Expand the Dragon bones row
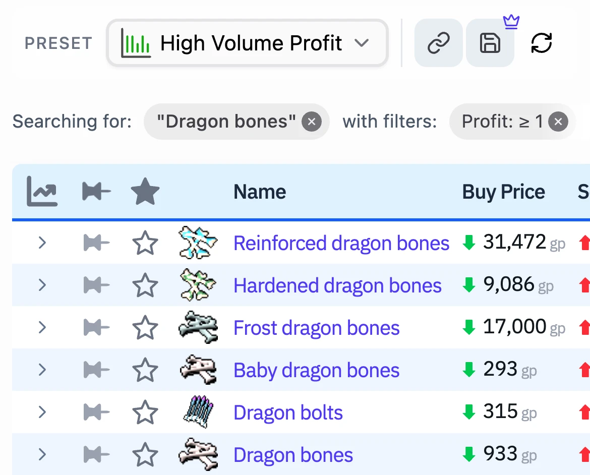Viewport: 590px width, 475px height. [x=42, y=454]
